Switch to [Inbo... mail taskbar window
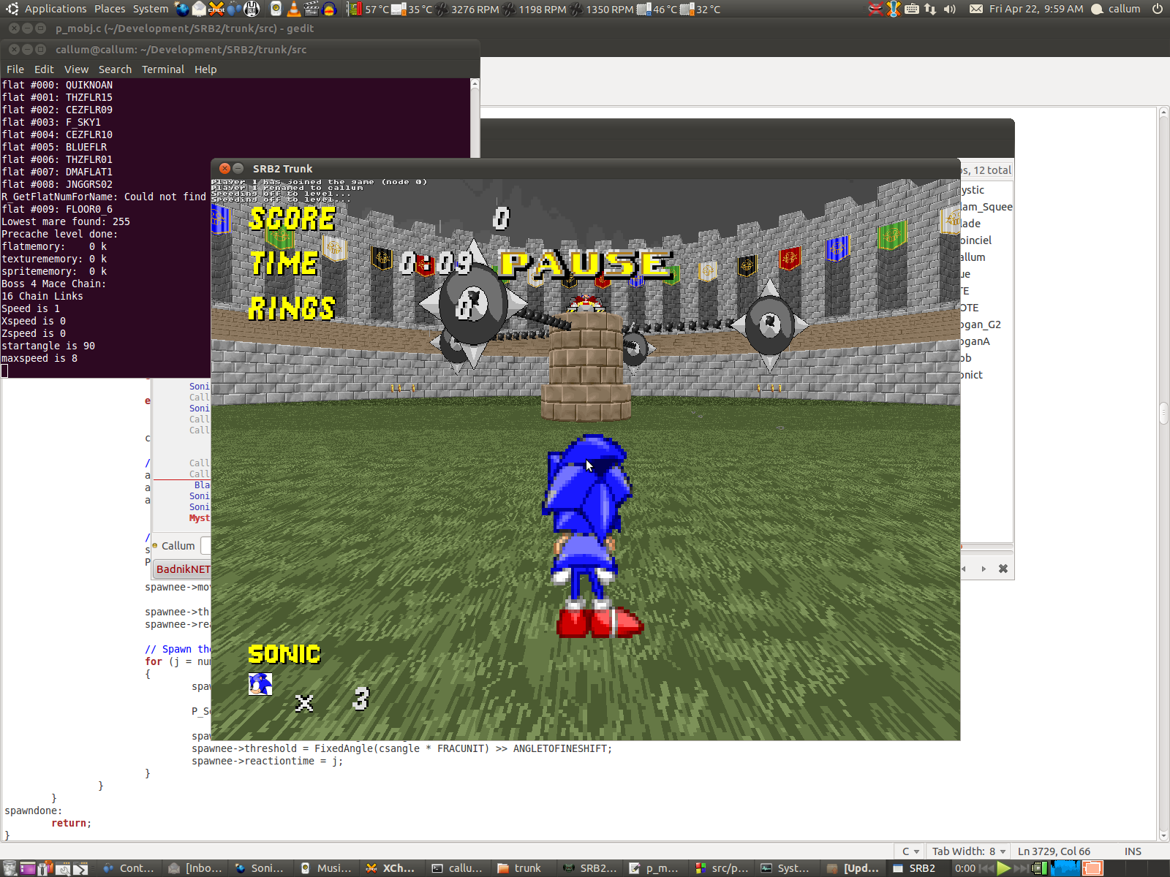 coord(195,868)
